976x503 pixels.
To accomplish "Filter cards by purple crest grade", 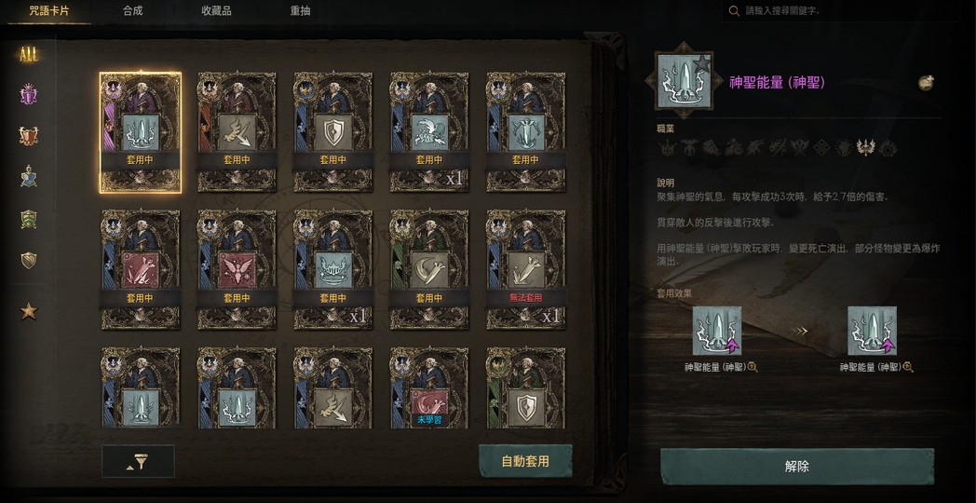I will 29,95.
